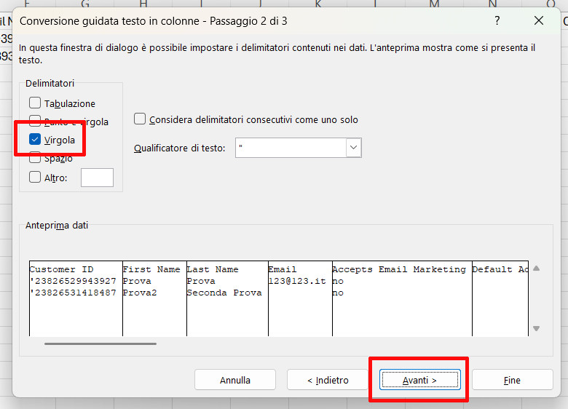Click the preview scroll up arrow

coord(537,269)
